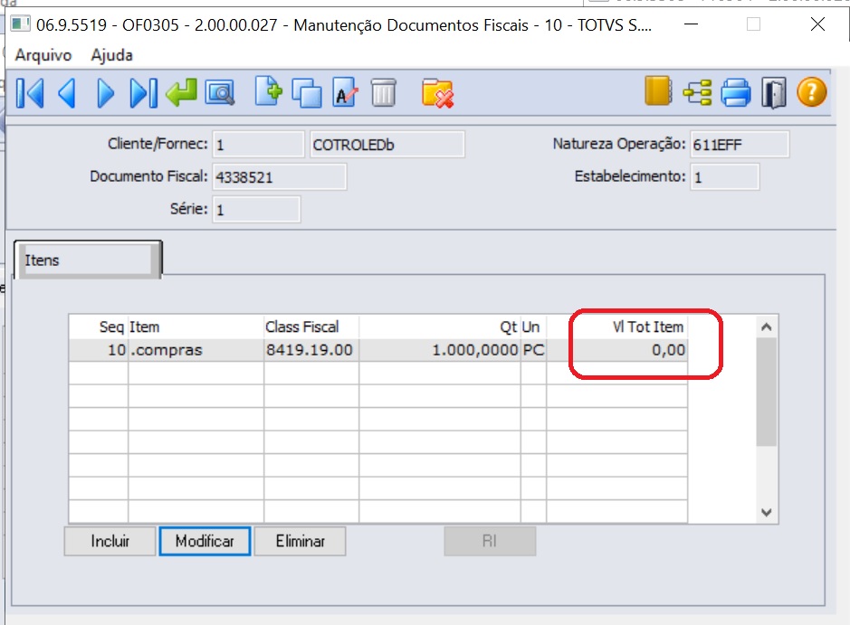Delete record using trash can icon
The height and width of the screenshot is (625, 850).
[x=383, y=92]
